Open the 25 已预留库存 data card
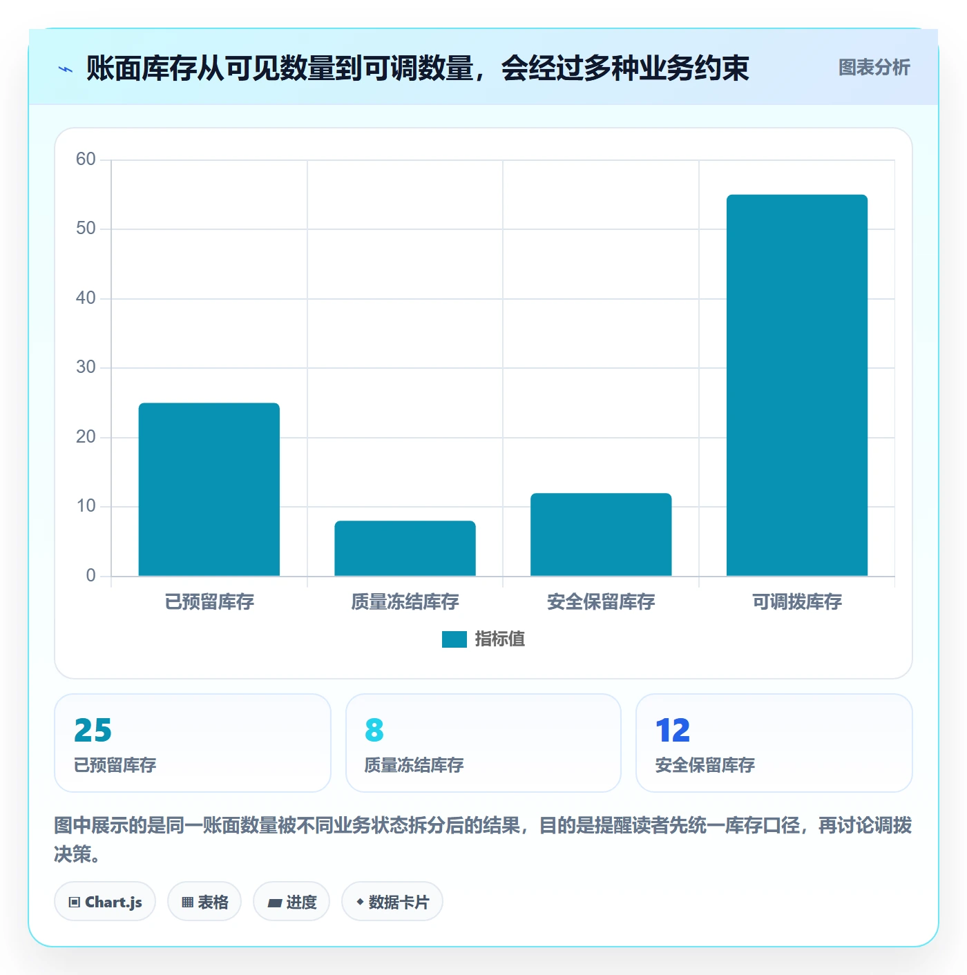Viewport: 967px width, 975px height. click(193, 743)
